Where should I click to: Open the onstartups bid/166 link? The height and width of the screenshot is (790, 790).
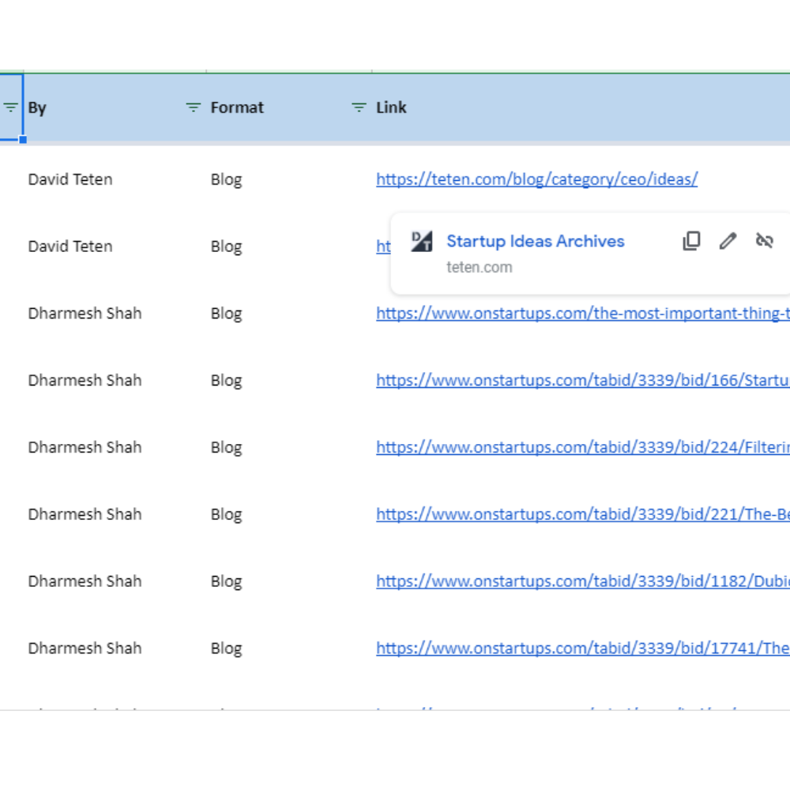pos(583,381)
